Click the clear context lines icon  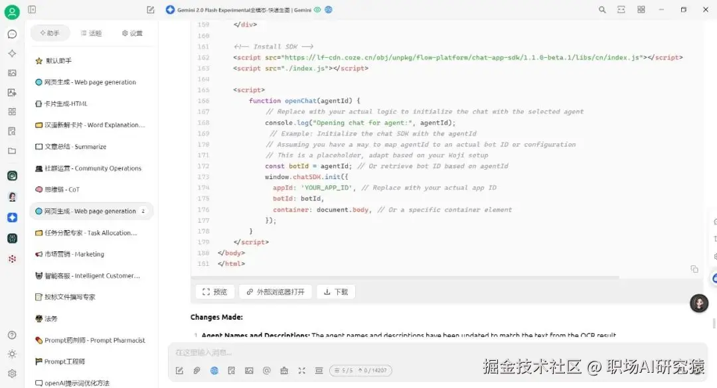point(319,371)
